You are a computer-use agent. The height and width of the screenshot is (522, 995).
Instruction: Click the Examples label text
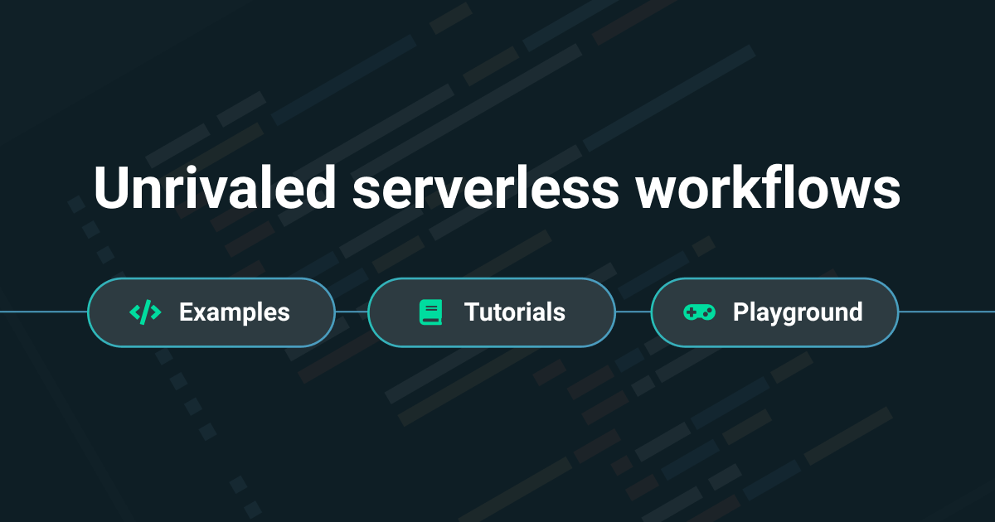235,312
